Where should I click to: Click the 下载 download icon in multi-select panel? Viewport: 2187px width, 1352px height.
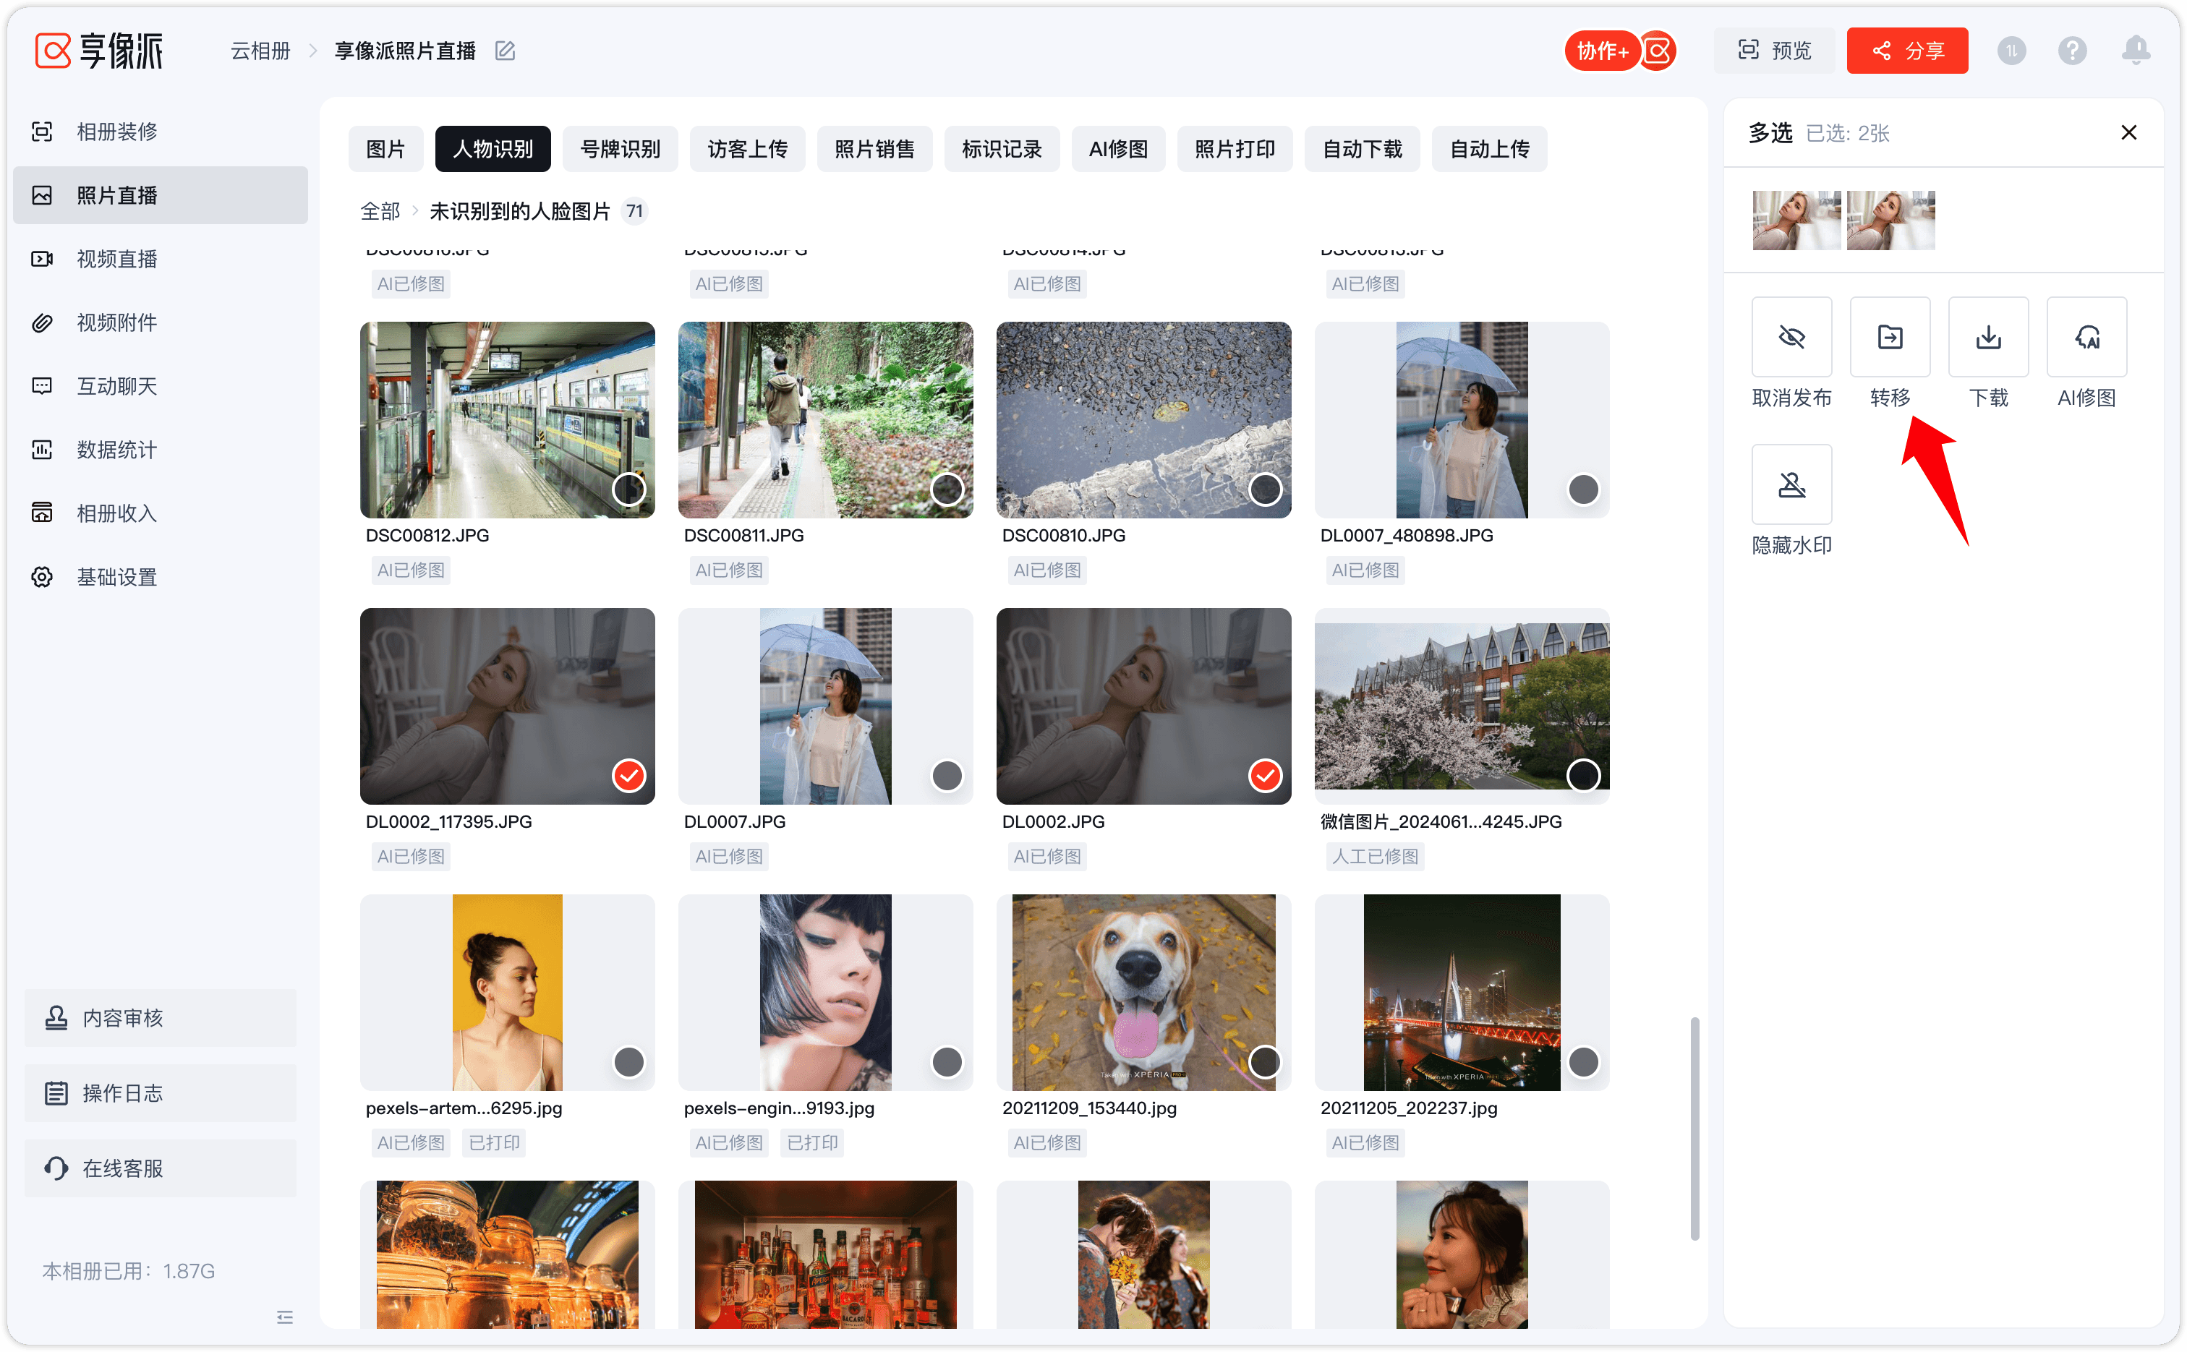(1987, 337)
